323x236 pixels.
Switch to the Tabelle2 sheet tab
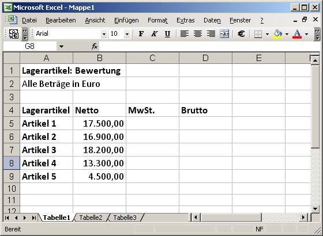(91, 218)
